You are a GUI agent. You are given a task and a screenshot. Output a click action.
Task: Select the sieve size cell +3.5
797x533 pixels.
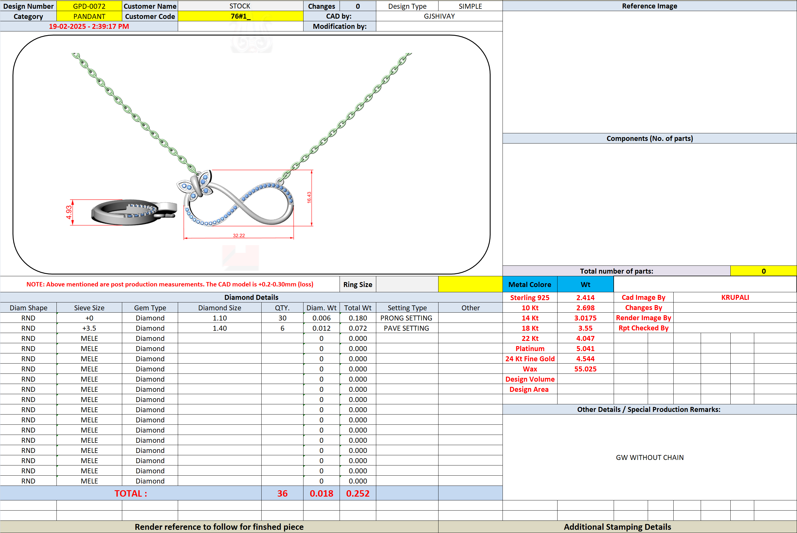point(89,328)
